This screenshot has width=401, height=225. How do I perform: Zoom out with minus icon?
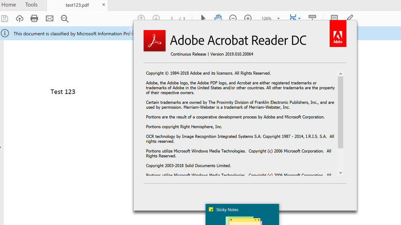(x=233, y=18)
